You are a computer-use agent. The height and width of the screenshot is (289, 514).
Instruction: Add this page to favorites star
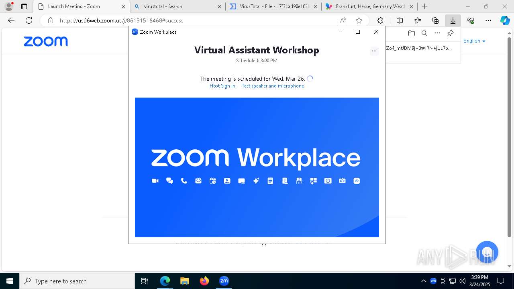pos(359,20)
